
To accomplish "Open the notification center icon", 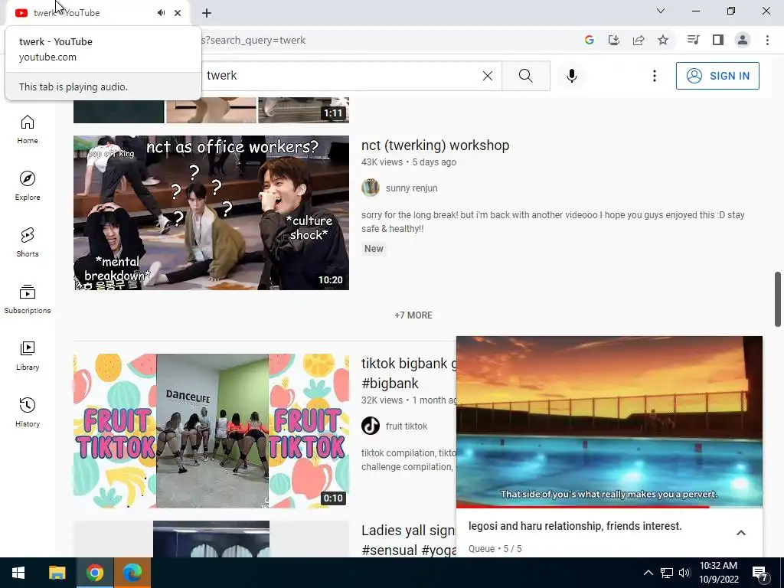I will [x=760, y=573].
